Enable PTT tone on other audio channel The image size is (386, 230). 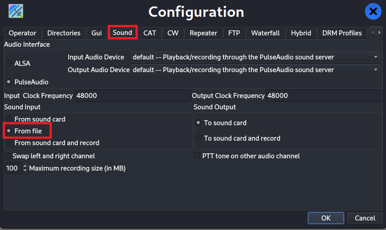pyautogui.click(x=197, y=156)
